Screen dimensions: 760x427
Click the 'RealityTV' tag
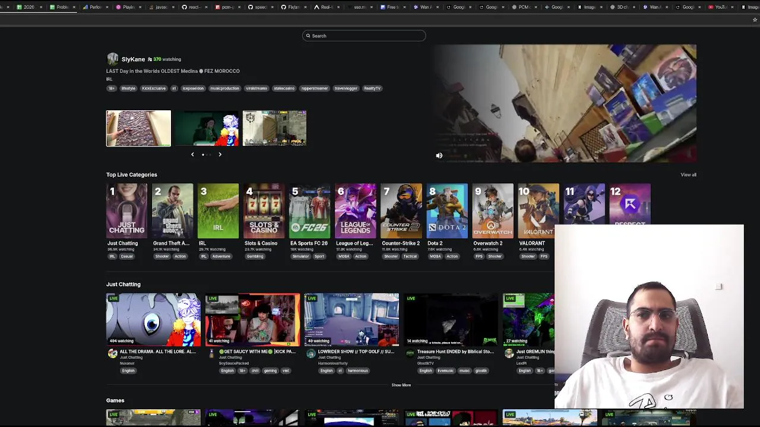(372, 88)
